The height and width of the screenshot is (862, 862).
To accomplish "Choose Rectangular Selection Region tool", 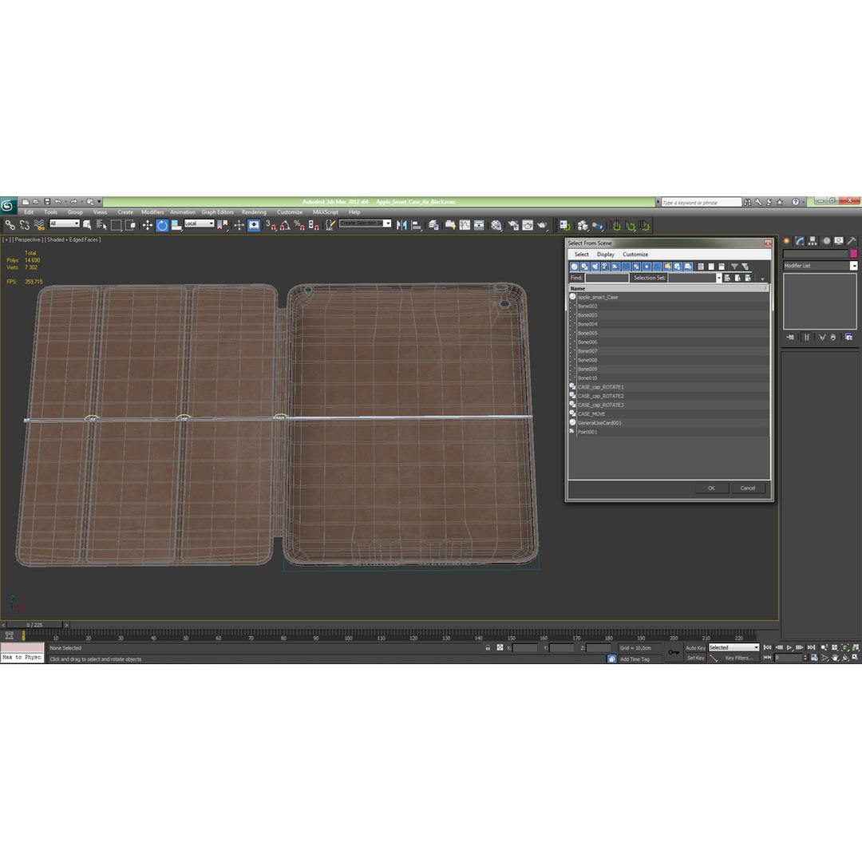I will click(116, 225).
